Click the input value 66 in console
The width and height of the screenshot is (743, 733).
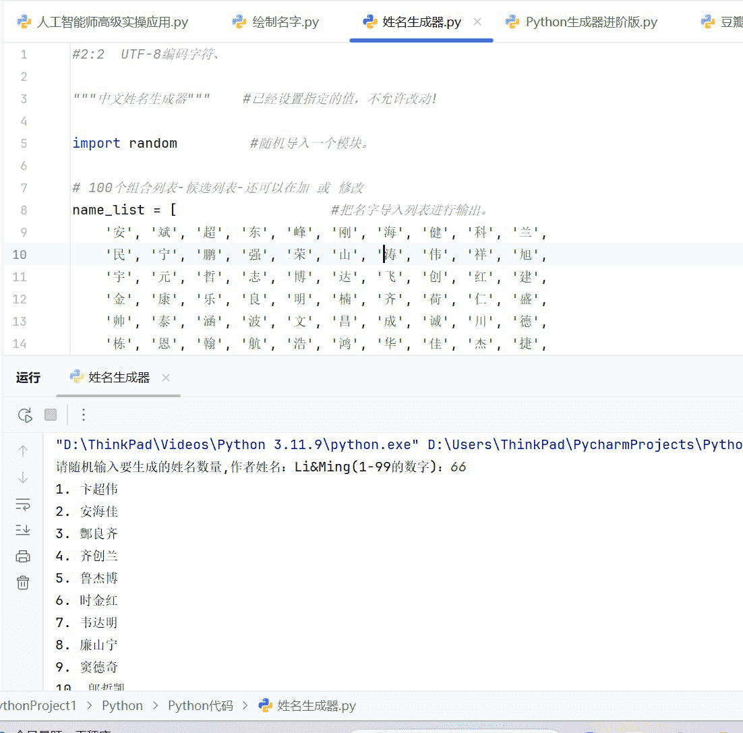click(x=458, y=467)
